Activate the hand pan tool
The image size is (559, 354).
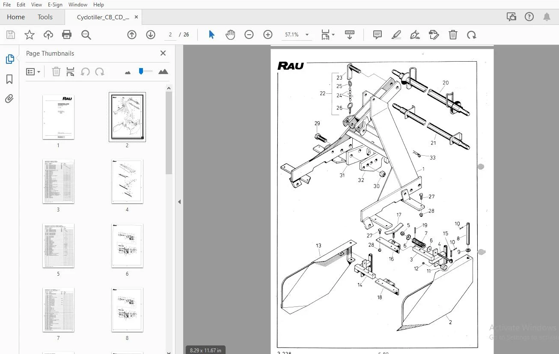(x=230, y=35)
